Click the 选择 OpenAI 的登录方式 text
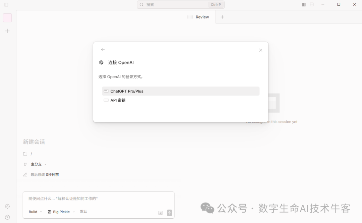This screenshot has width=362, height=223. coord(121,77)
